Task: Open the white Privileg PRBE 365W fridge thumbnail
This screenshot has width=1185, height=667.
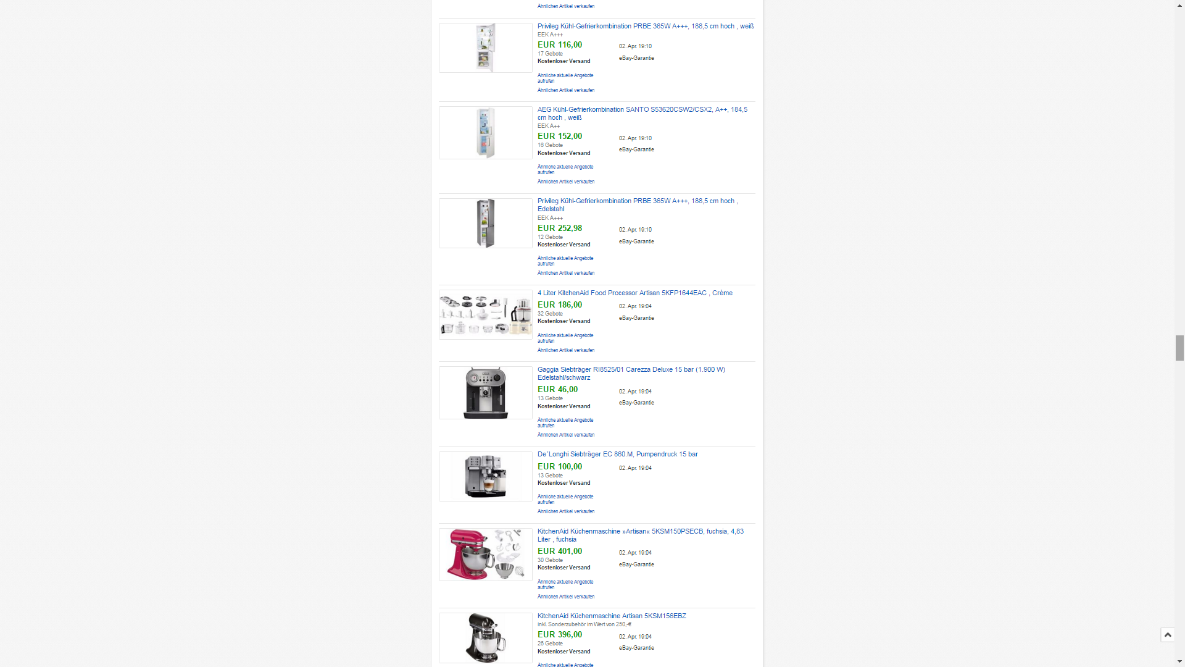Action: point(486,48)
